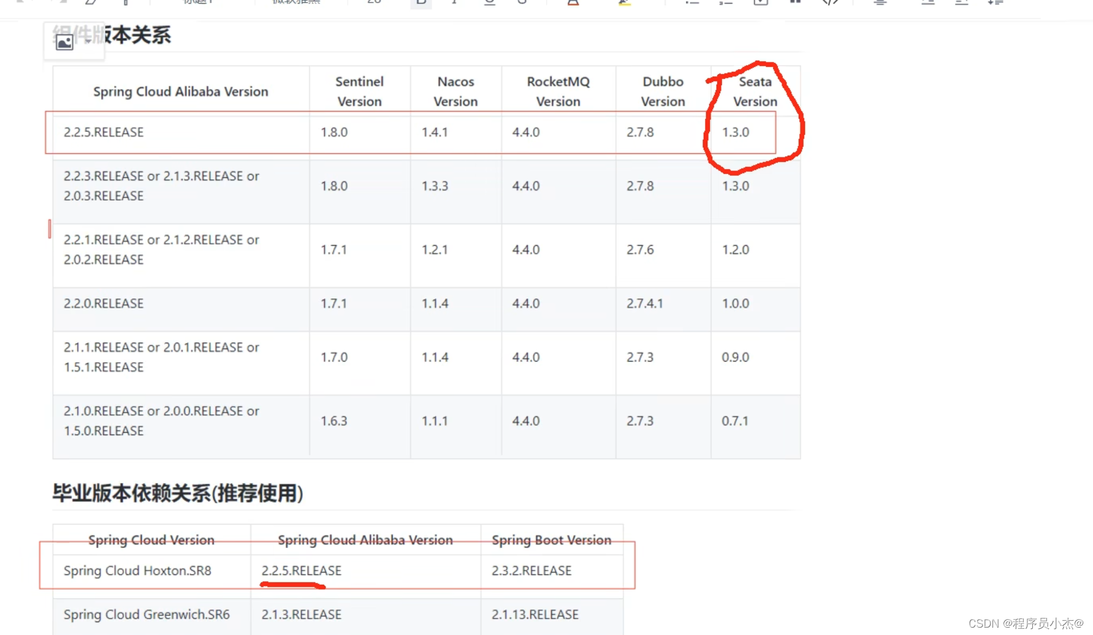Click RocketMQ '4.4.0' in the 2.2.1.RELEASE row
This screenshot has height=635, width=1093.
click(526, 249)
